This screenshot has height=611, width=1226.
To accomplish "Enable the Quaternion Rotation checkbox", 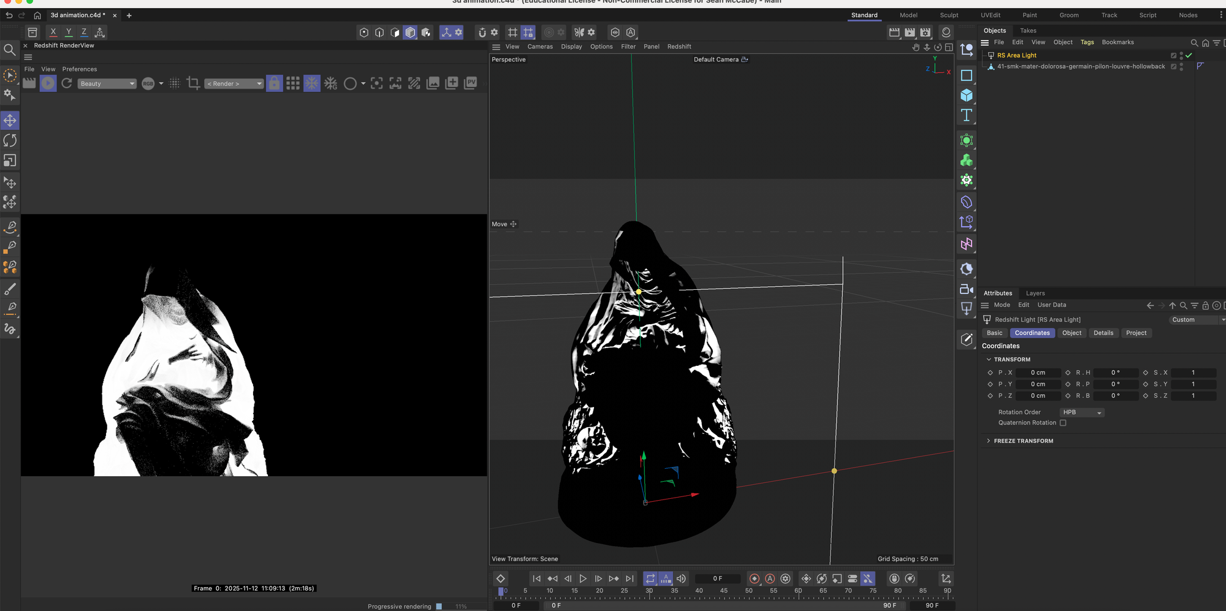I will point(1063,423).
